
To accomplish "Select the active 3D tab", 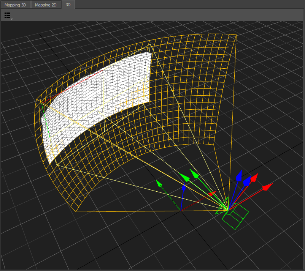I will click(x=68, y=5).
